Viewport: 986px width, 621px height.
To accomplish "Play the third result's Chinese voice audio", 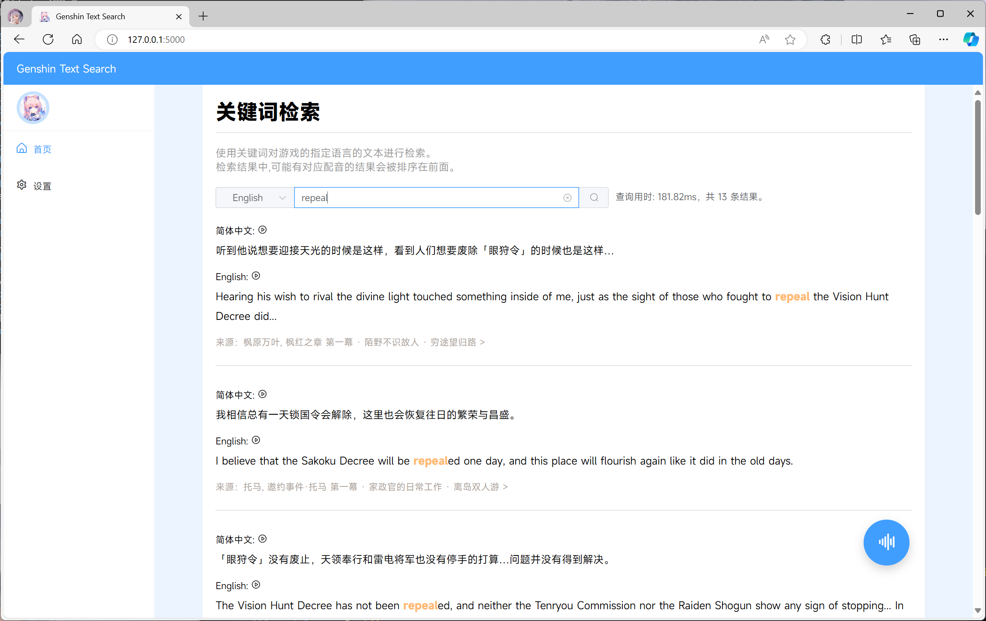I will pyautogui.click(x=262, y=539).
